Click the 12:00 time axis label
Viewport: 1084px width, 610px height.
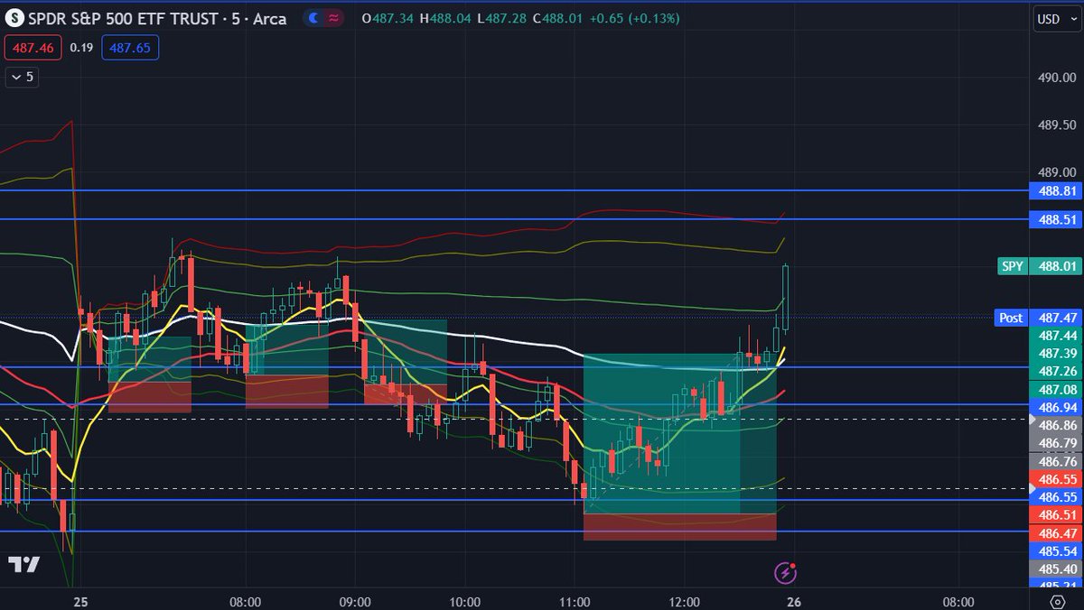point(685,602)
